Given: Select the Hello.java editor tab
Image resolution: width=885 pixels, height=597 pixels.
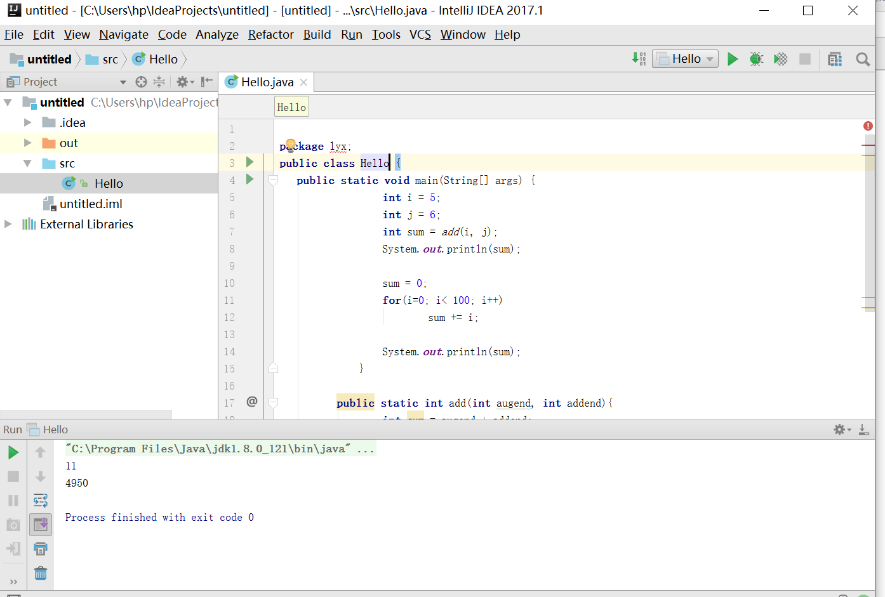Looking at the screenshot, I should [267, 82].
